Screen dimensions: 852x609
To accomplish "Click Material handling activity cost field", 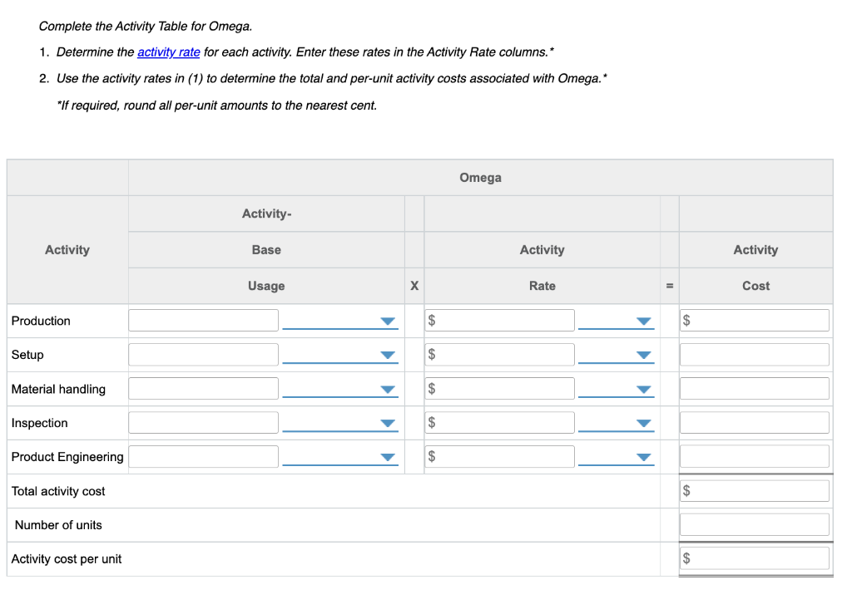I will pyautogui.click(x=755, y=389).
